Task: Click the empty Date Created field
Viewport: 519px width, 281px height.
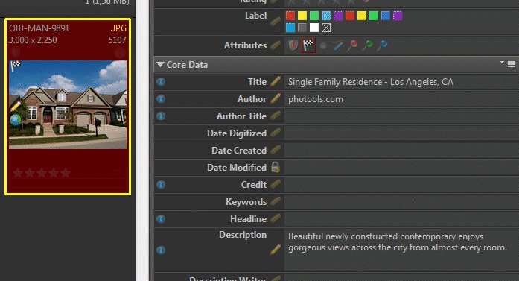Action: (401, 151)
